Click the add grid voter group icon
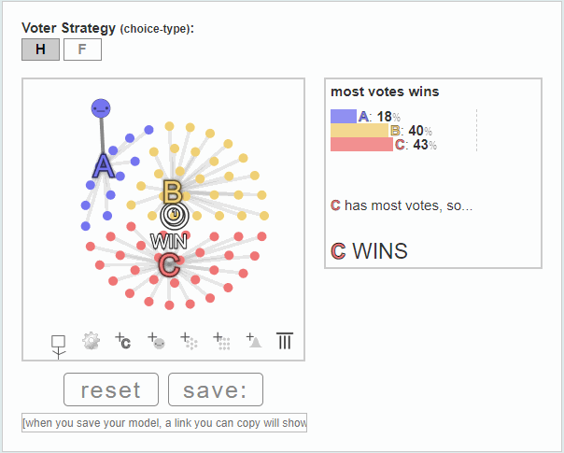564x453 pixels. [221, 341]
